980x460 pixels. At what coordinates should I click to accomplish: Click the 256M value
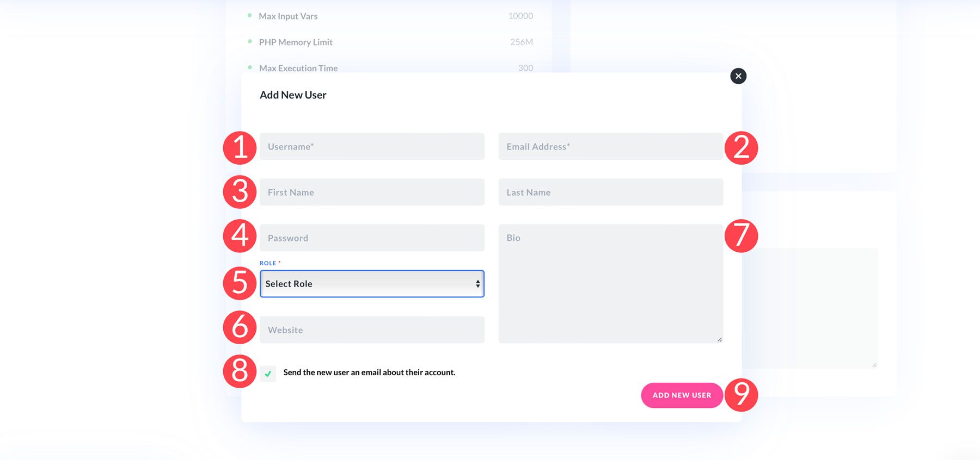[x=522, y=42]
